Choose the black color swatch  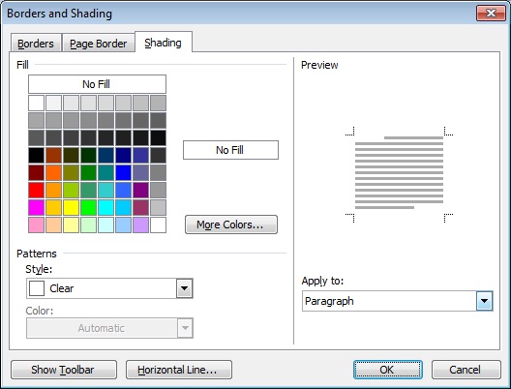[x=36, y=156]
